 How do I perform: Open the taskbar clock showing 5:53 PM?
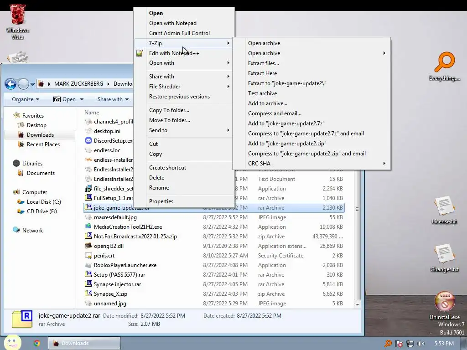(x=444, y=344)
